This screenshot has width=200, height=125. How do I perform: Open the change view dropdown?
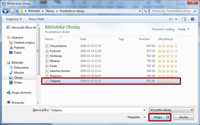[x=176, y=19]
